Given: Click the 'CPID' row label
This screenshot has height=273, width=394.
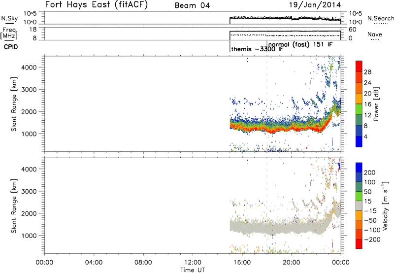Looking at the screenshot, I should tap(11, 47).
